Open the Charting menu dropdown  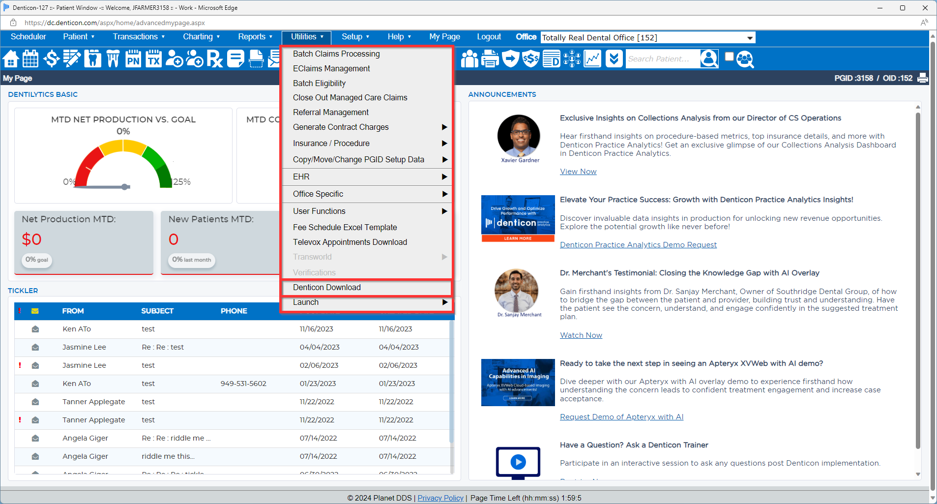point(202,37)
